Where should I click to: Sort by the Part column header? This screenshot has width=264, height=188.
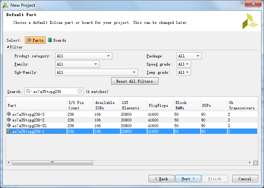[36, 105]
